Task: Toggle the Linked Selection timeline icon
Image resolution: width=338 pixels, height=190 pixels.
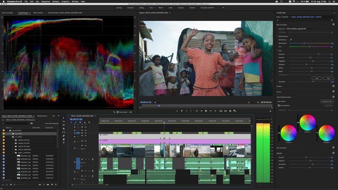Action: (x=80, y=122)
